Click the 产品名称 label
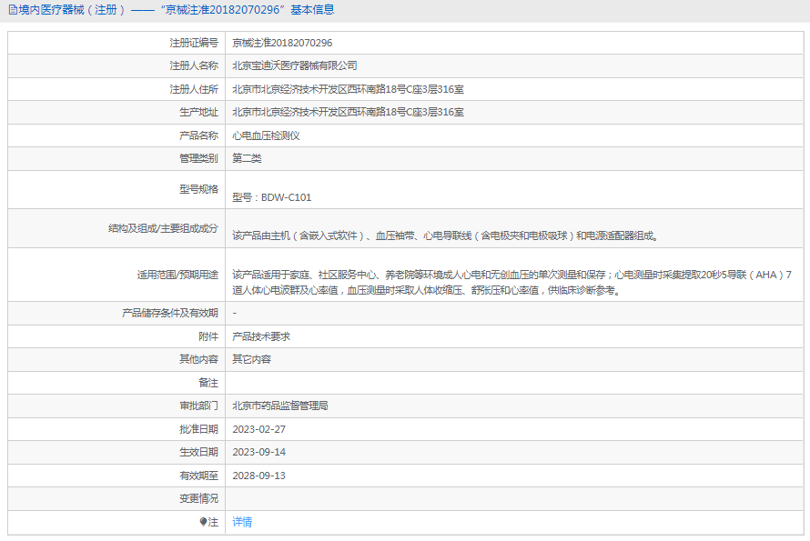The image size is (810, 541). coord(199,135)
